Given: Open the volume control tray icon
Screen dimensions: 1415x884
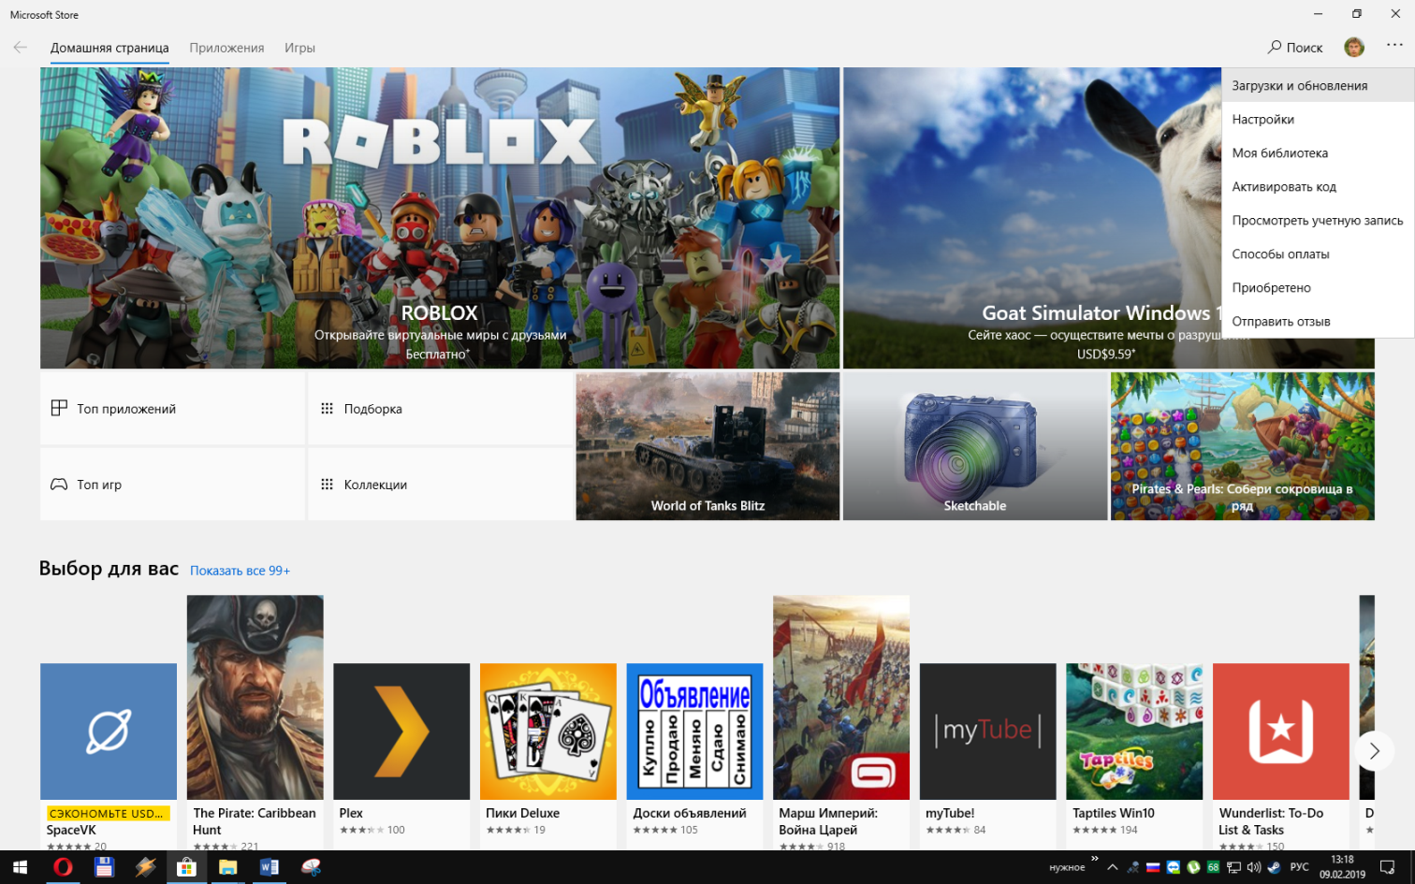Looking at the screenshot, I should [1254, 867].
